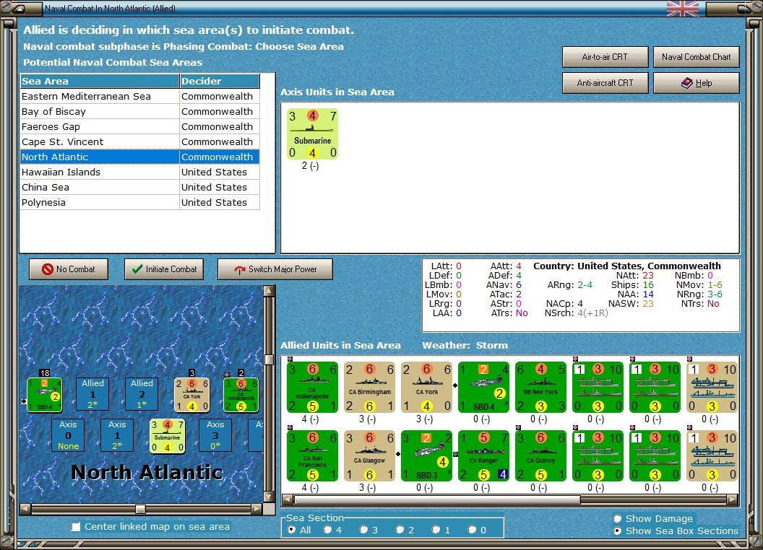This screenshot has height=550, width=763.
Task: Click the Initiate Combat button
Action: (x=164, y=269)
